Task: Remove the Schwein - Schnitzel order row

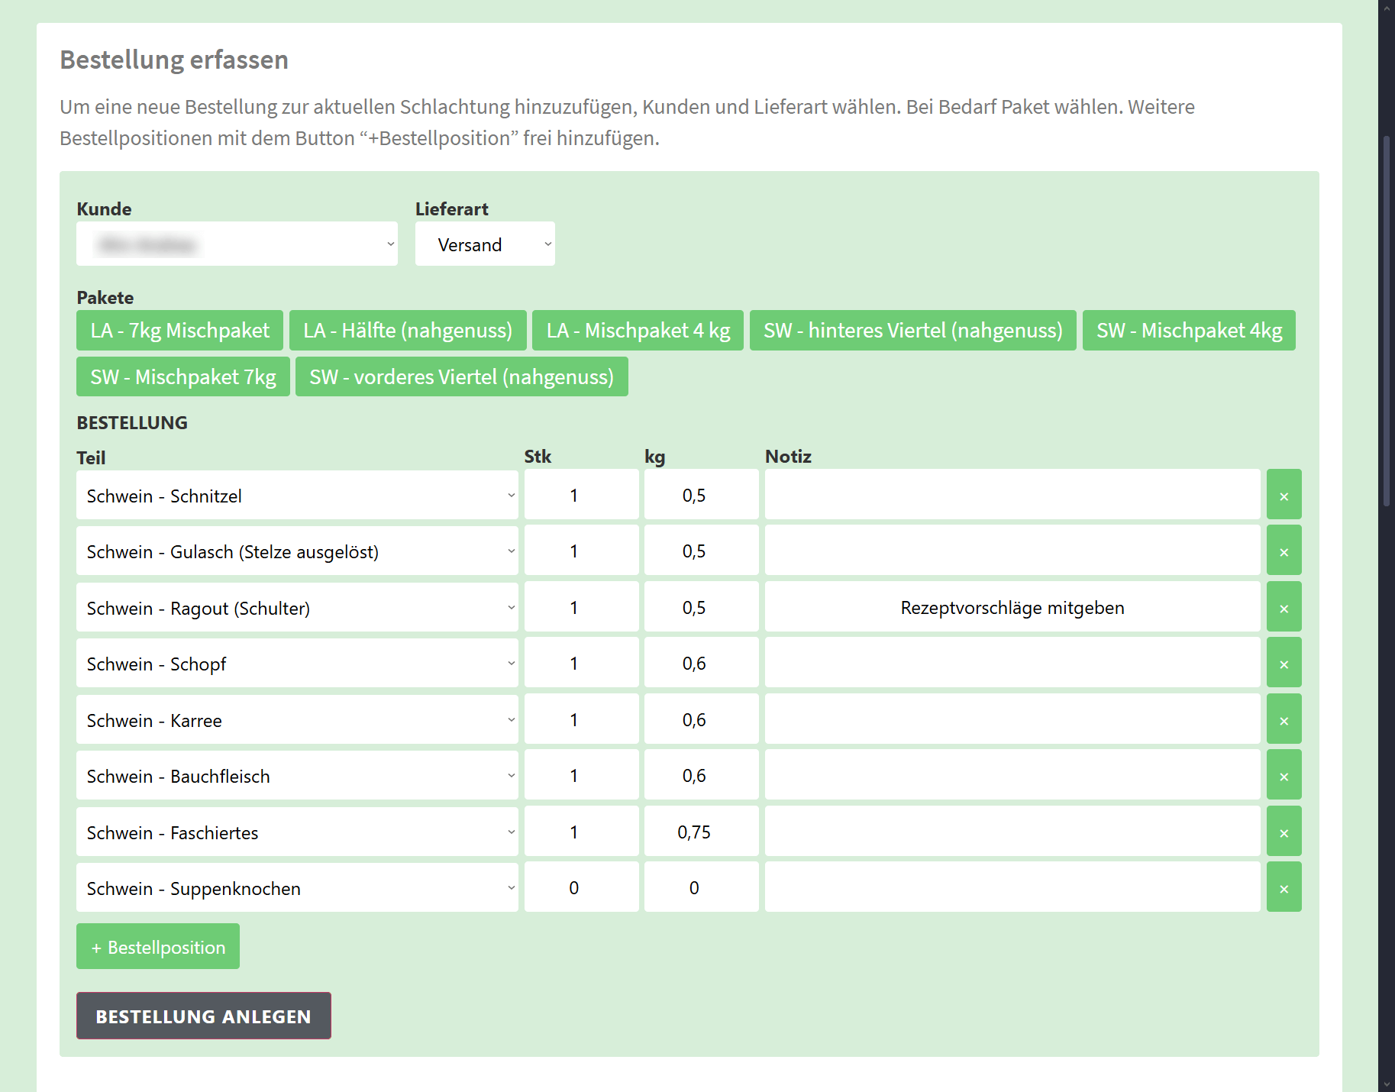Action: (1284, 496)
